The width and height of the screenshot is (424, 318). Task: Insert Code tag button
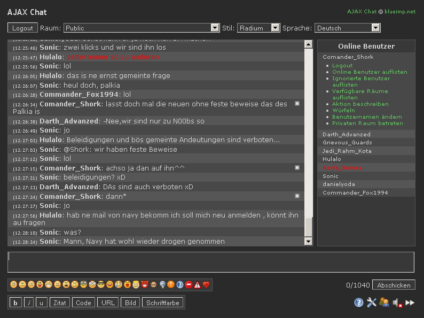click(83, 303)
